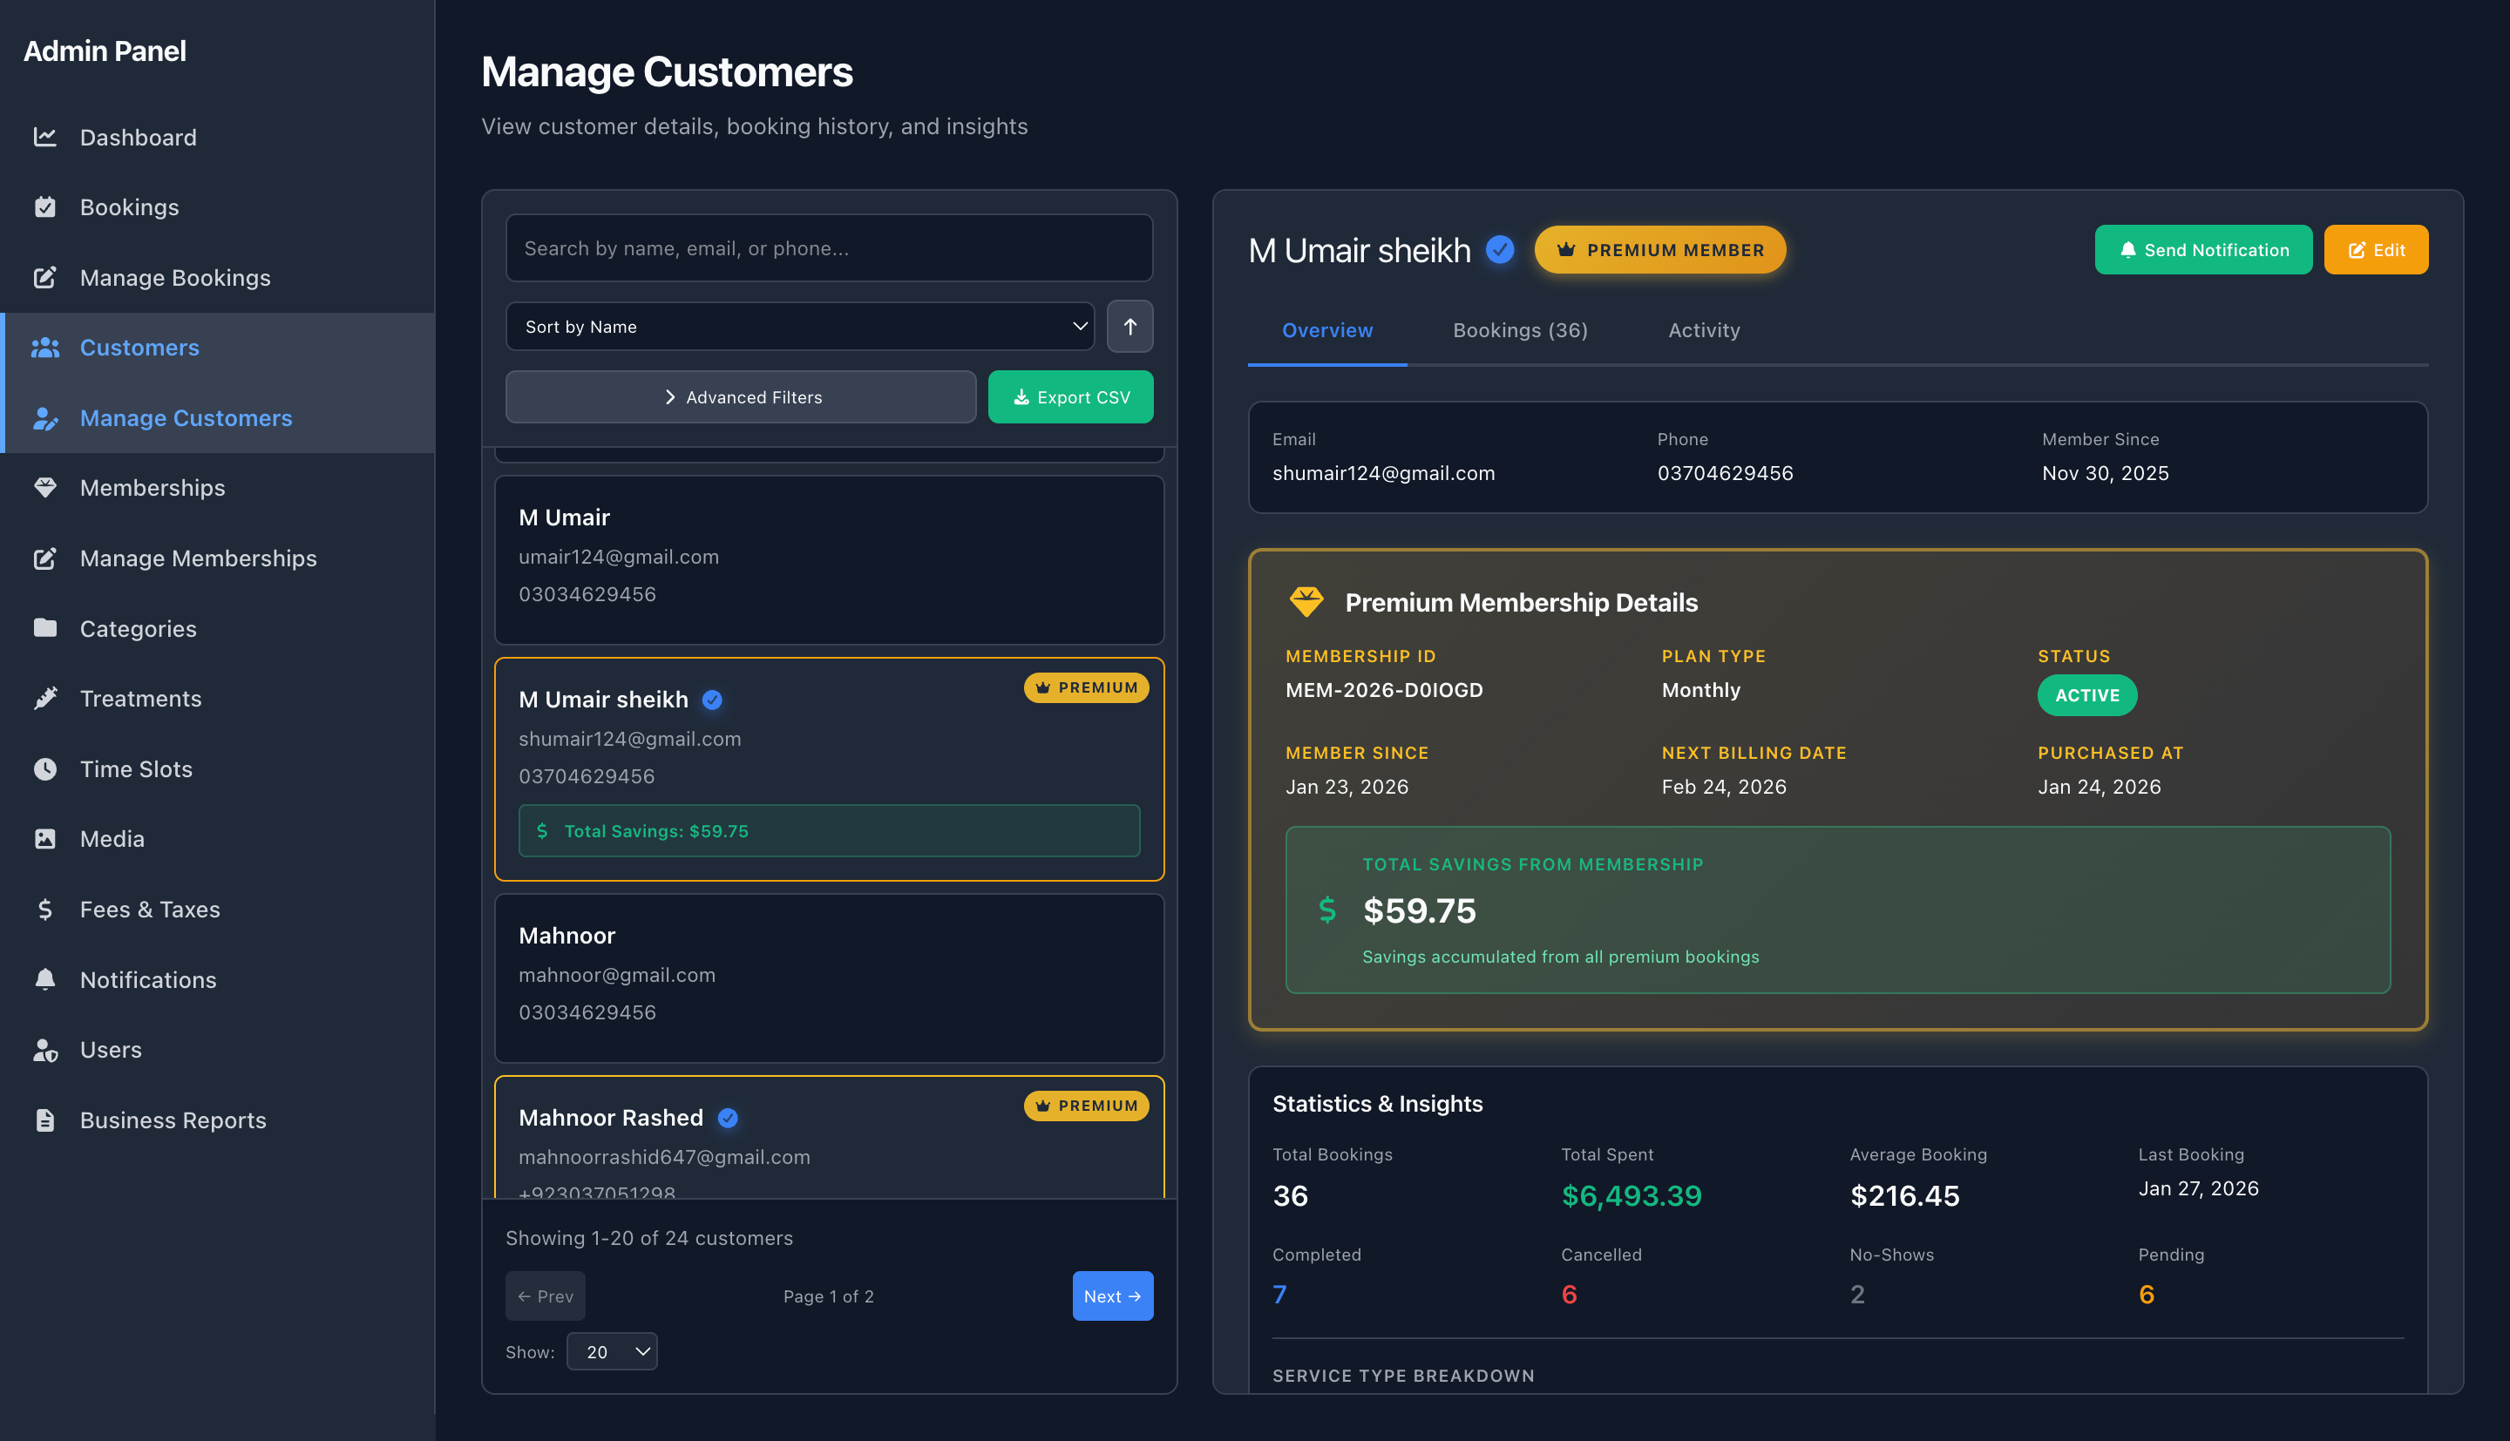Click the customer search input field

tap(829, 247)
